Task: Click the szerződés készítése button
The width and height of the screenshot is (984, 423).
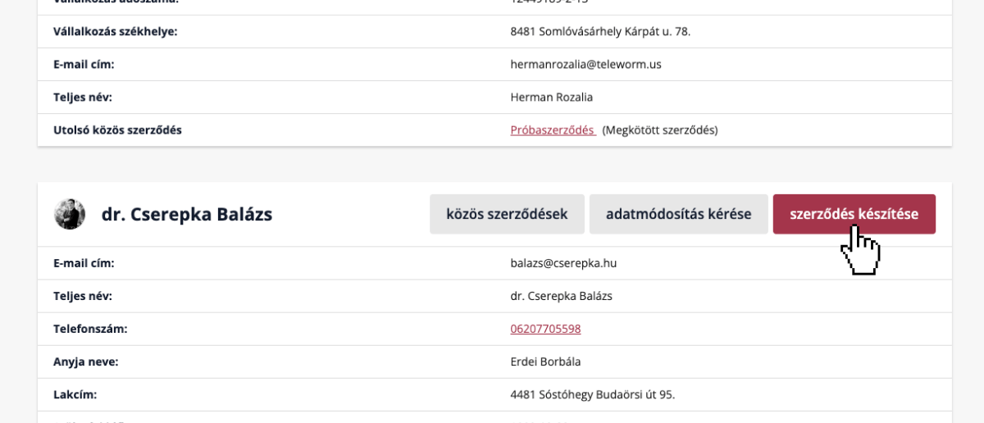Action: coord(854,214)
